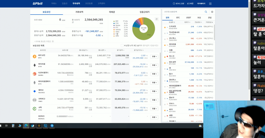Focus the coin name search field
The height and width of the screenshot is (138, 265).
pos(183,12)
